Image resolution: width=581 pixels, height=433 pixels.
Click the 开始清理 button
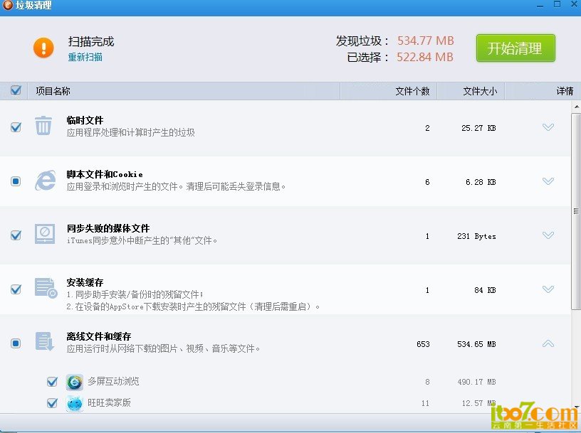click(515, 48)
